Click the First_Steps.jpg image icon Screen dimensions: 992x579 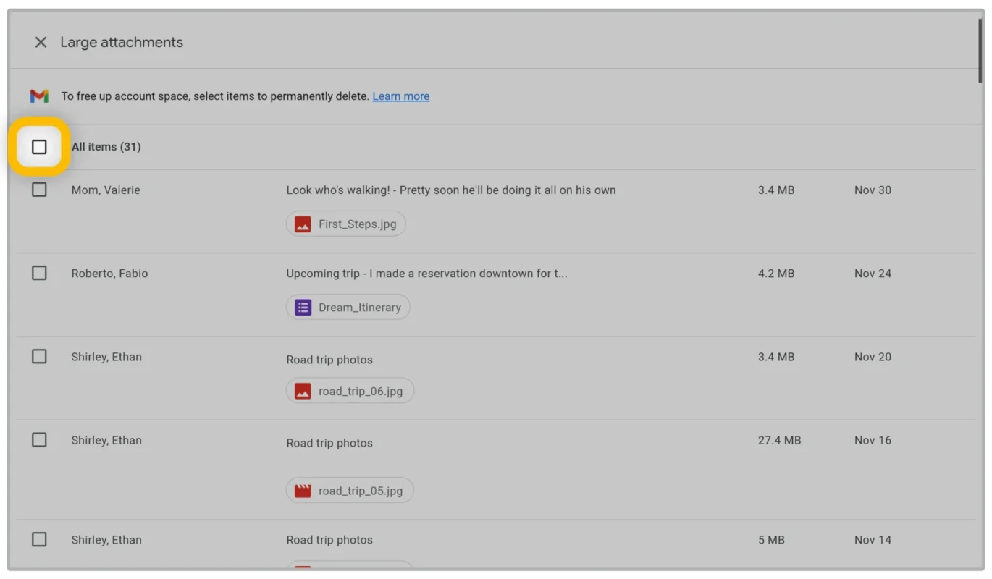(303, 224)
